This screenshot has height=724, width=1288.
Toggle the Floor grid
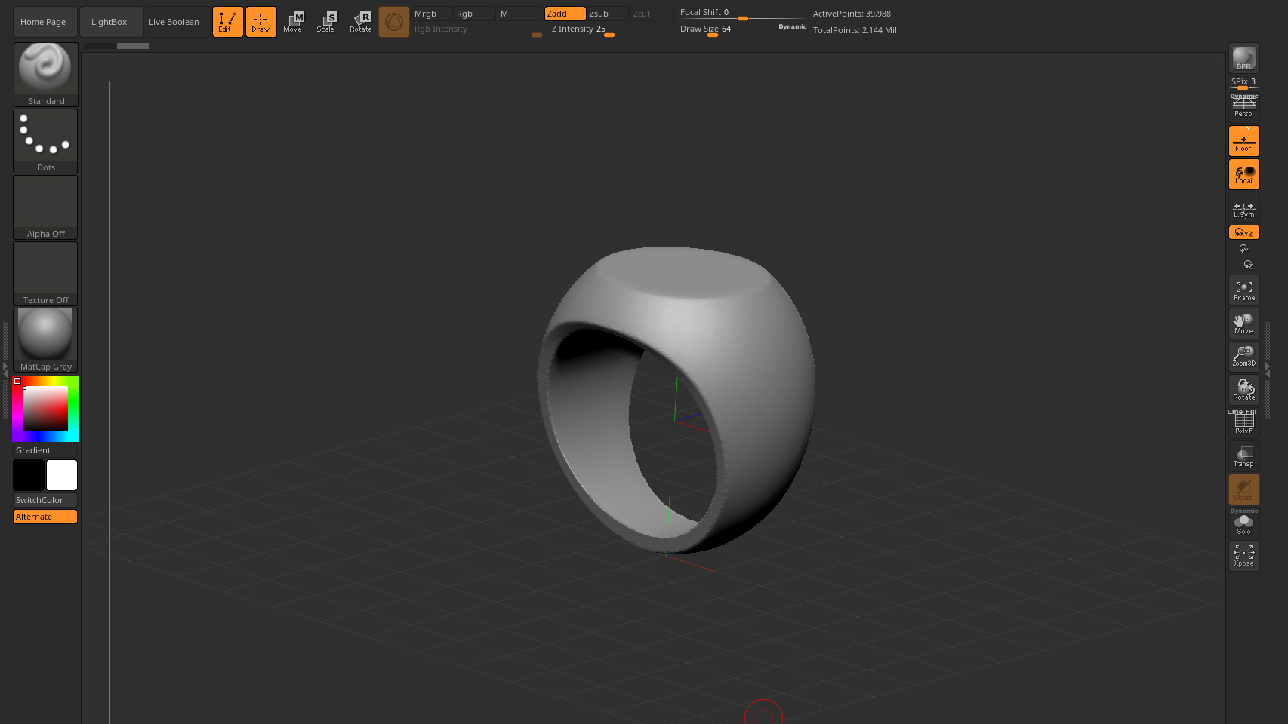[1243, 141]
